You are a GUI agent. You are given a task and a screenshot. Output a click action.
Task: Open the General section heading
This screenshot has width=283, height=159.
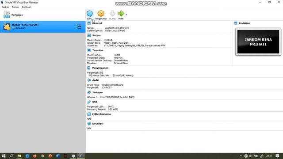tap(97, 23)
